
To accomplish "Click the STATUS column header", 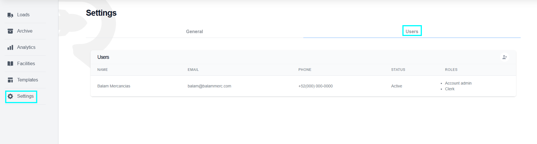I will pyautogui.click(x=398, y=70).
